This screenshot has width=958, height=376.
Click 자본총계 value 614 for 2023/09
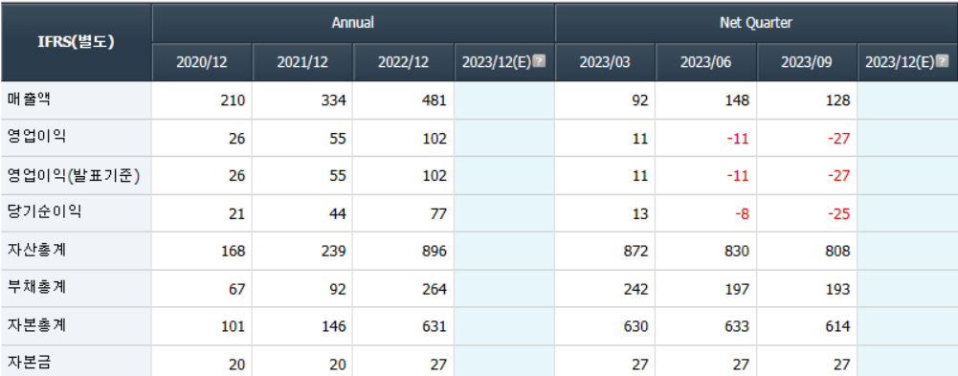pyautogui.click(x=837, y=327)
